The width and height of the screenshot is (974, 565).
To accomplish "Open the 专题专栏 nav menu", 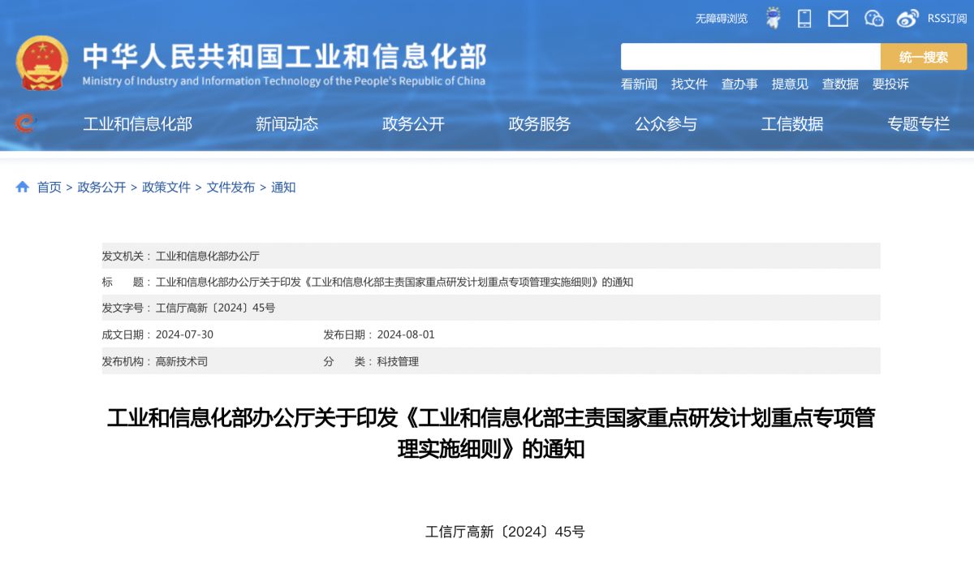I will (x=918, y=123).
